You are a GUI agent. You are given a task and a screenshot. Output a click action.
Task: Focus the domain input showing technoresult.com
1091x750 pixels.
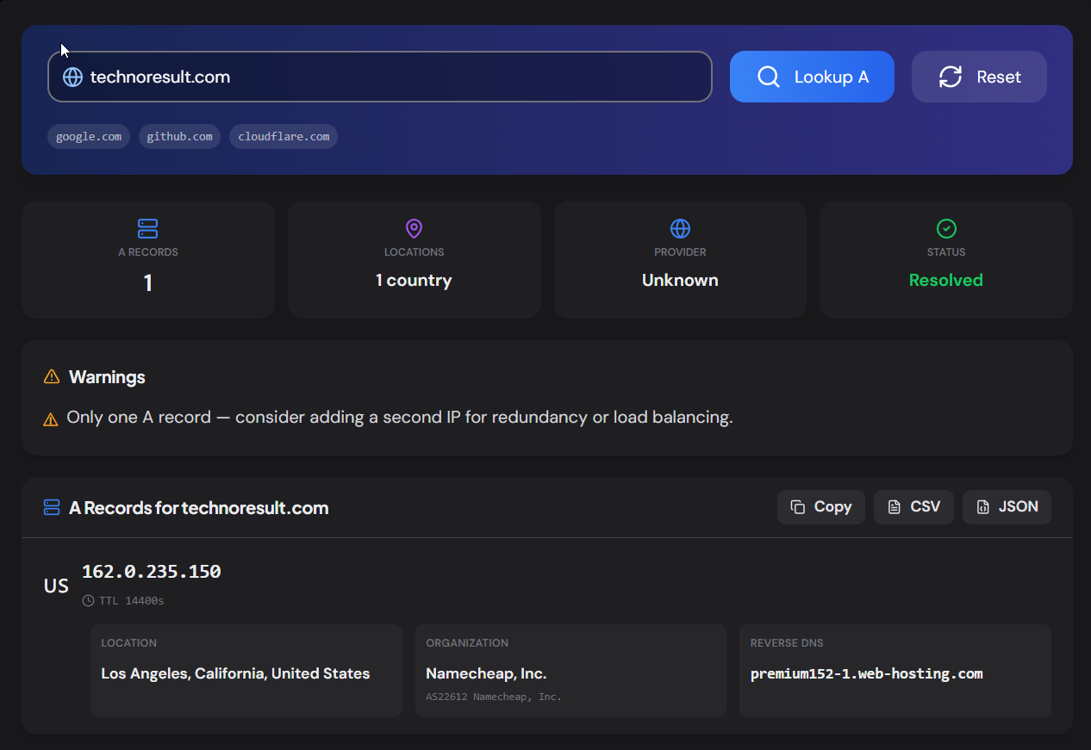[x=380, y=77]
